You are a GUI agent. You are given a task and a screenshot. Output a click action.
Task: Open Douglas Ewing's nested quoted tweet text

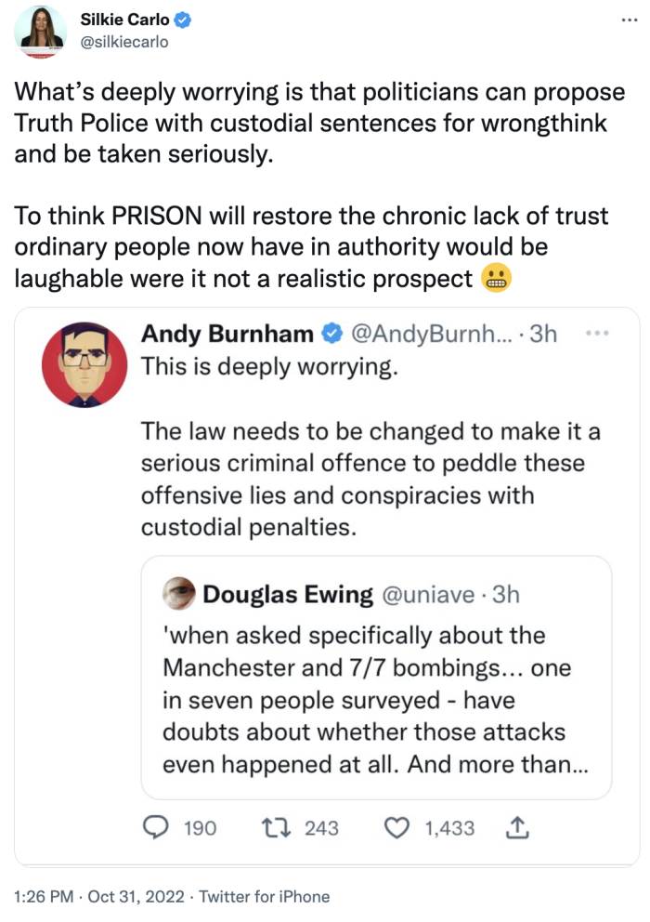click(x=367, y=699)
